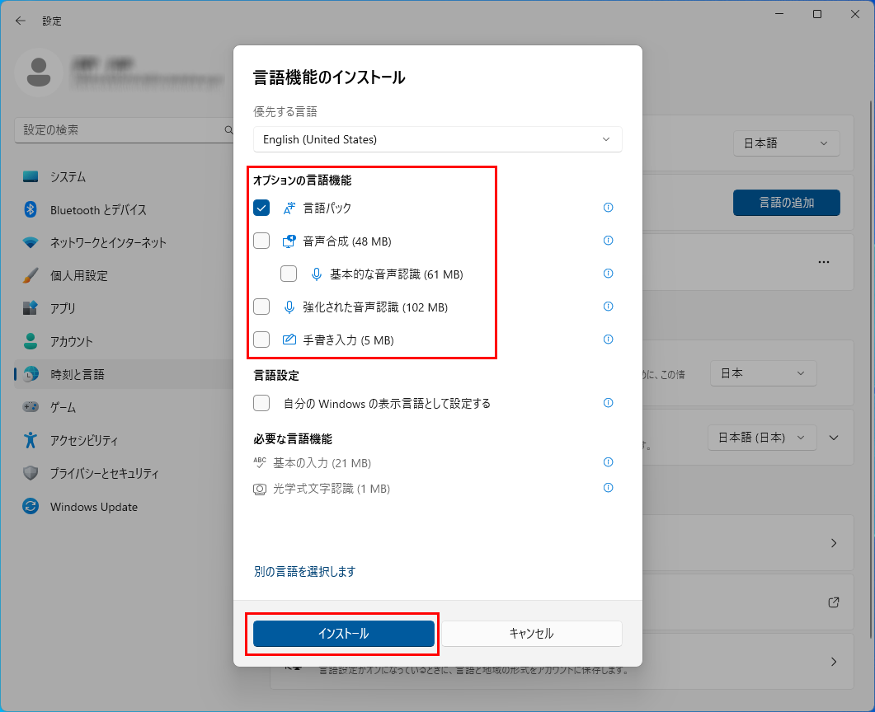Click info icon for 基本の入力 (21 MB)
The image size is (875, 712).
(x=609, y=461)
